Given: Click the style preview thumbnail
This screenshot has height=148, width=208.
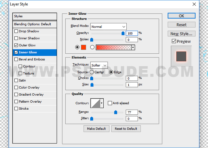Looking at the screenshot, I should tap(181, 56).
